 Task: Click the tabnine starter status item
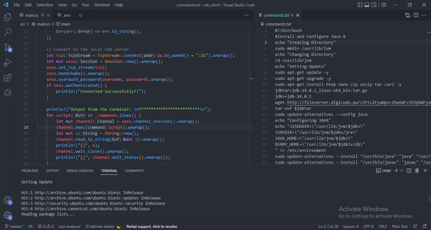pyautogui.click(x=103, y=226)
